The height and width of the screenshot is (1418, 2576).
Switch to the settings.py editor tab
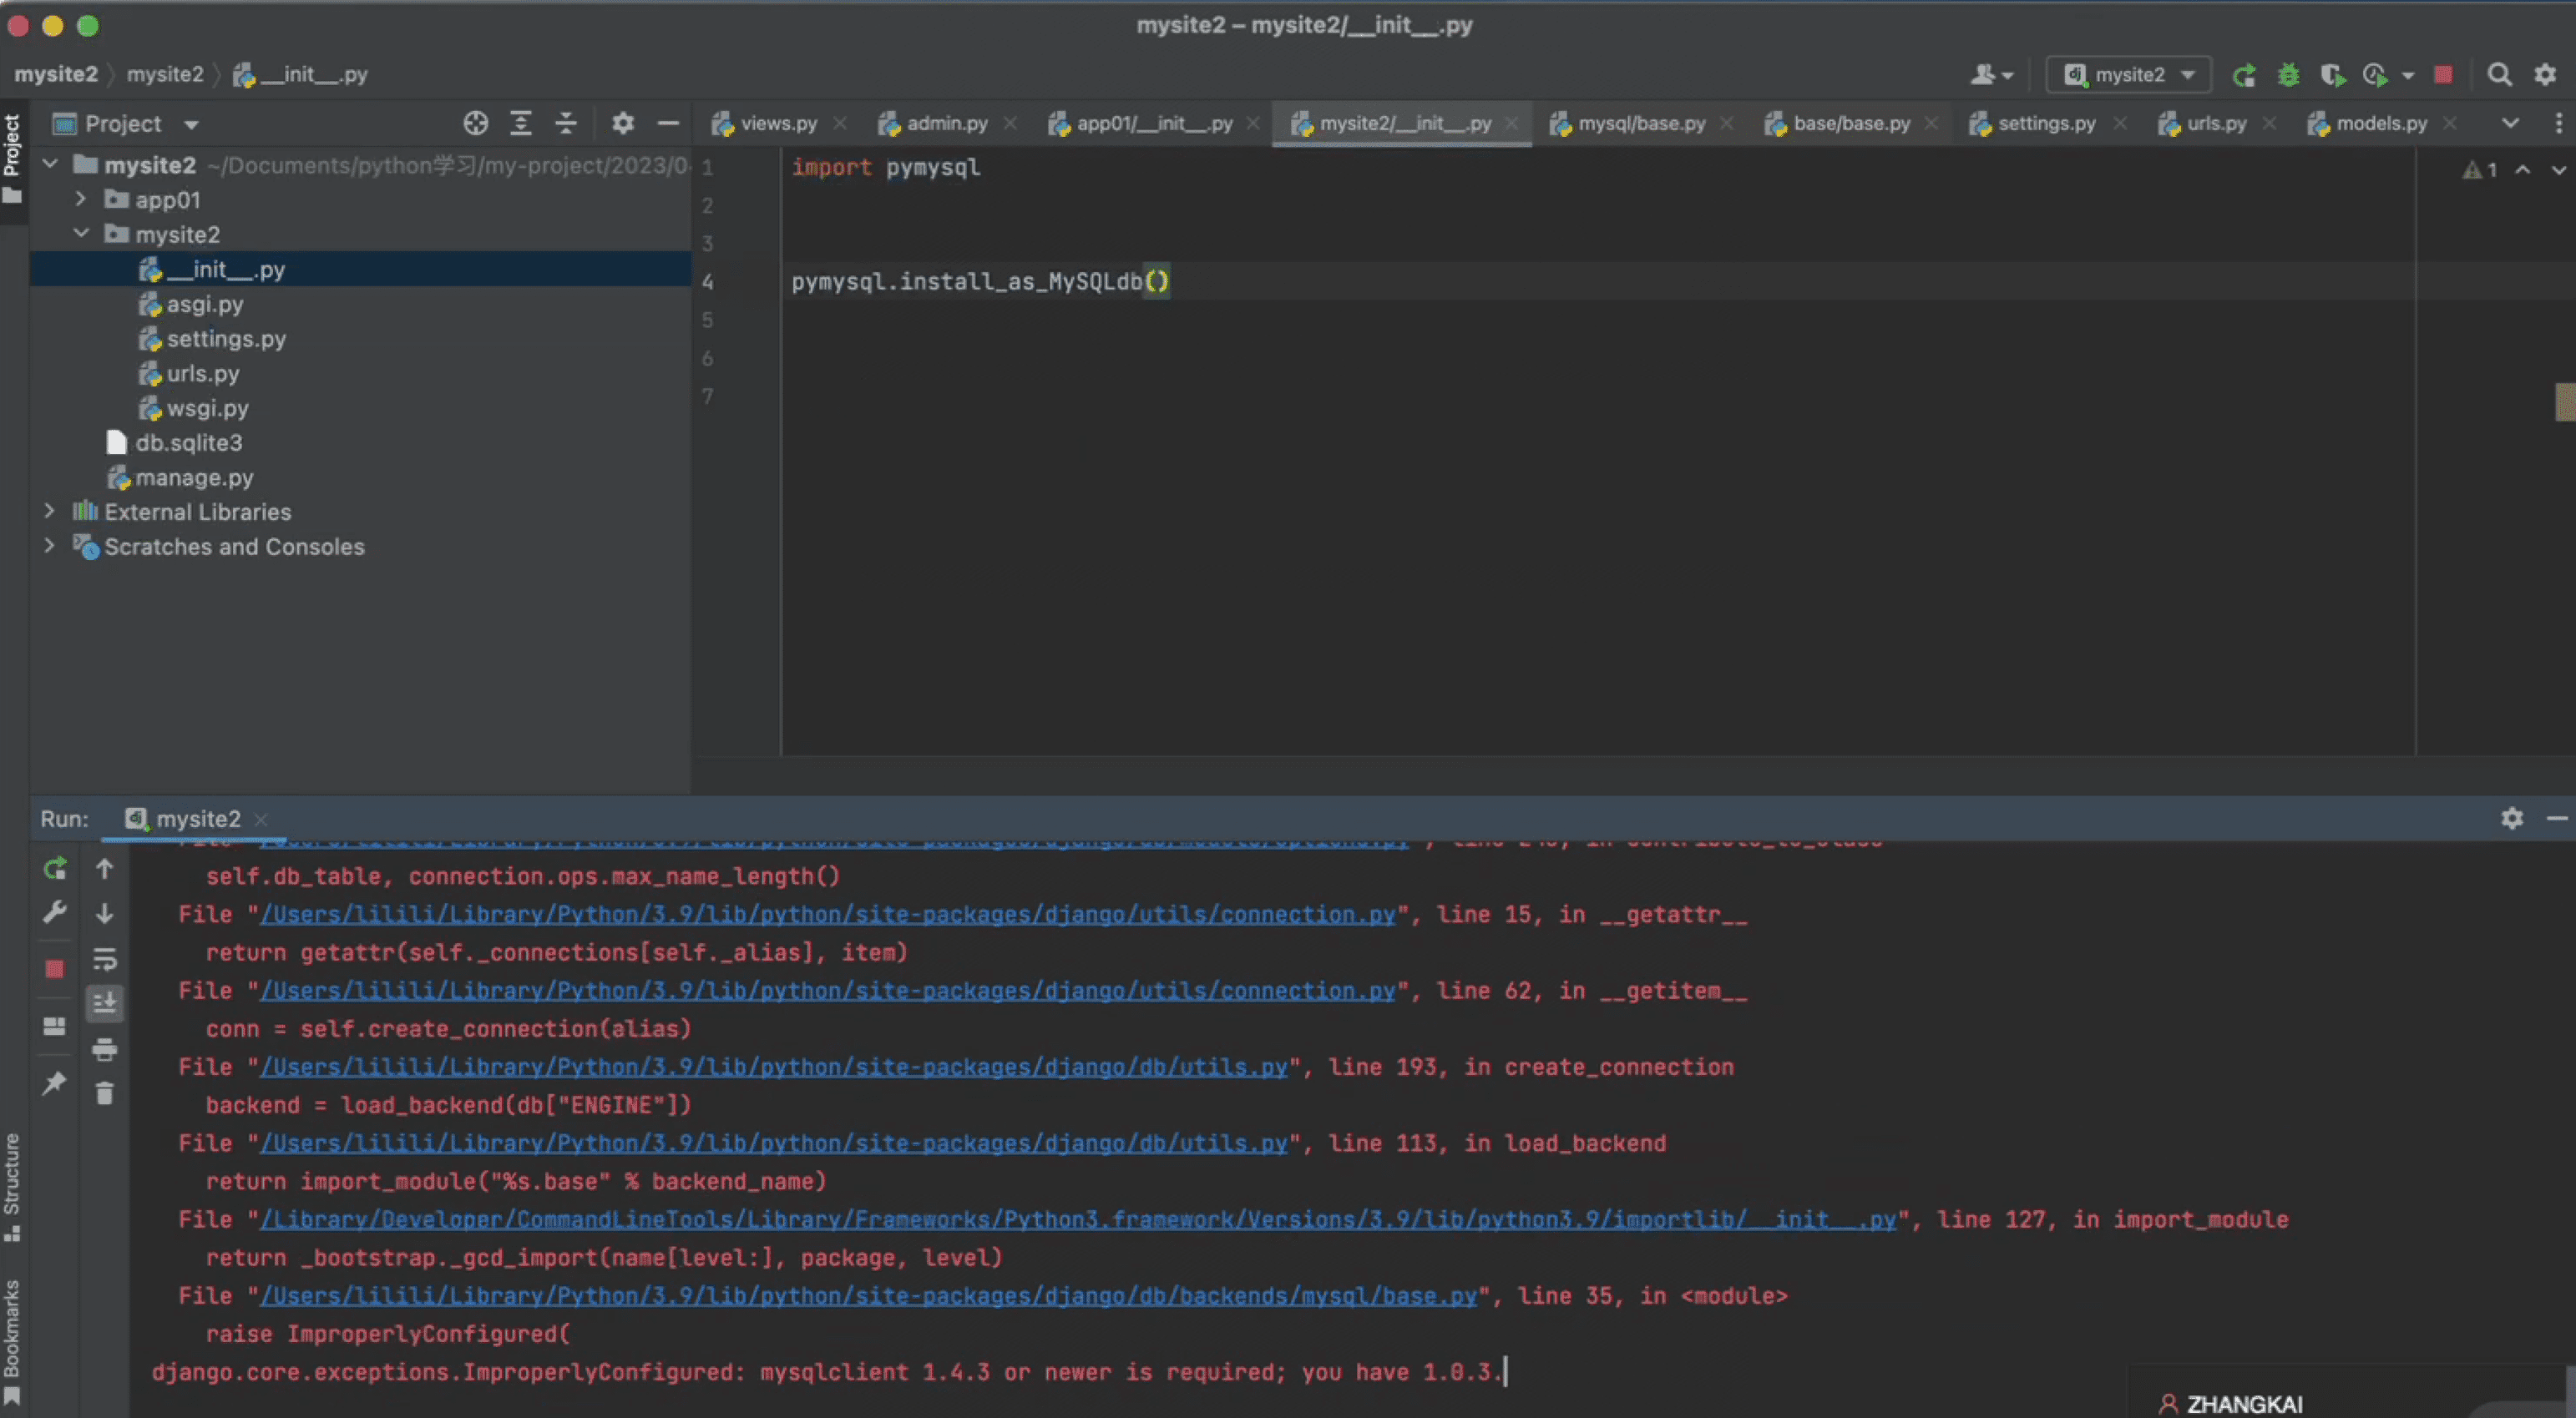pos(2046,123)
